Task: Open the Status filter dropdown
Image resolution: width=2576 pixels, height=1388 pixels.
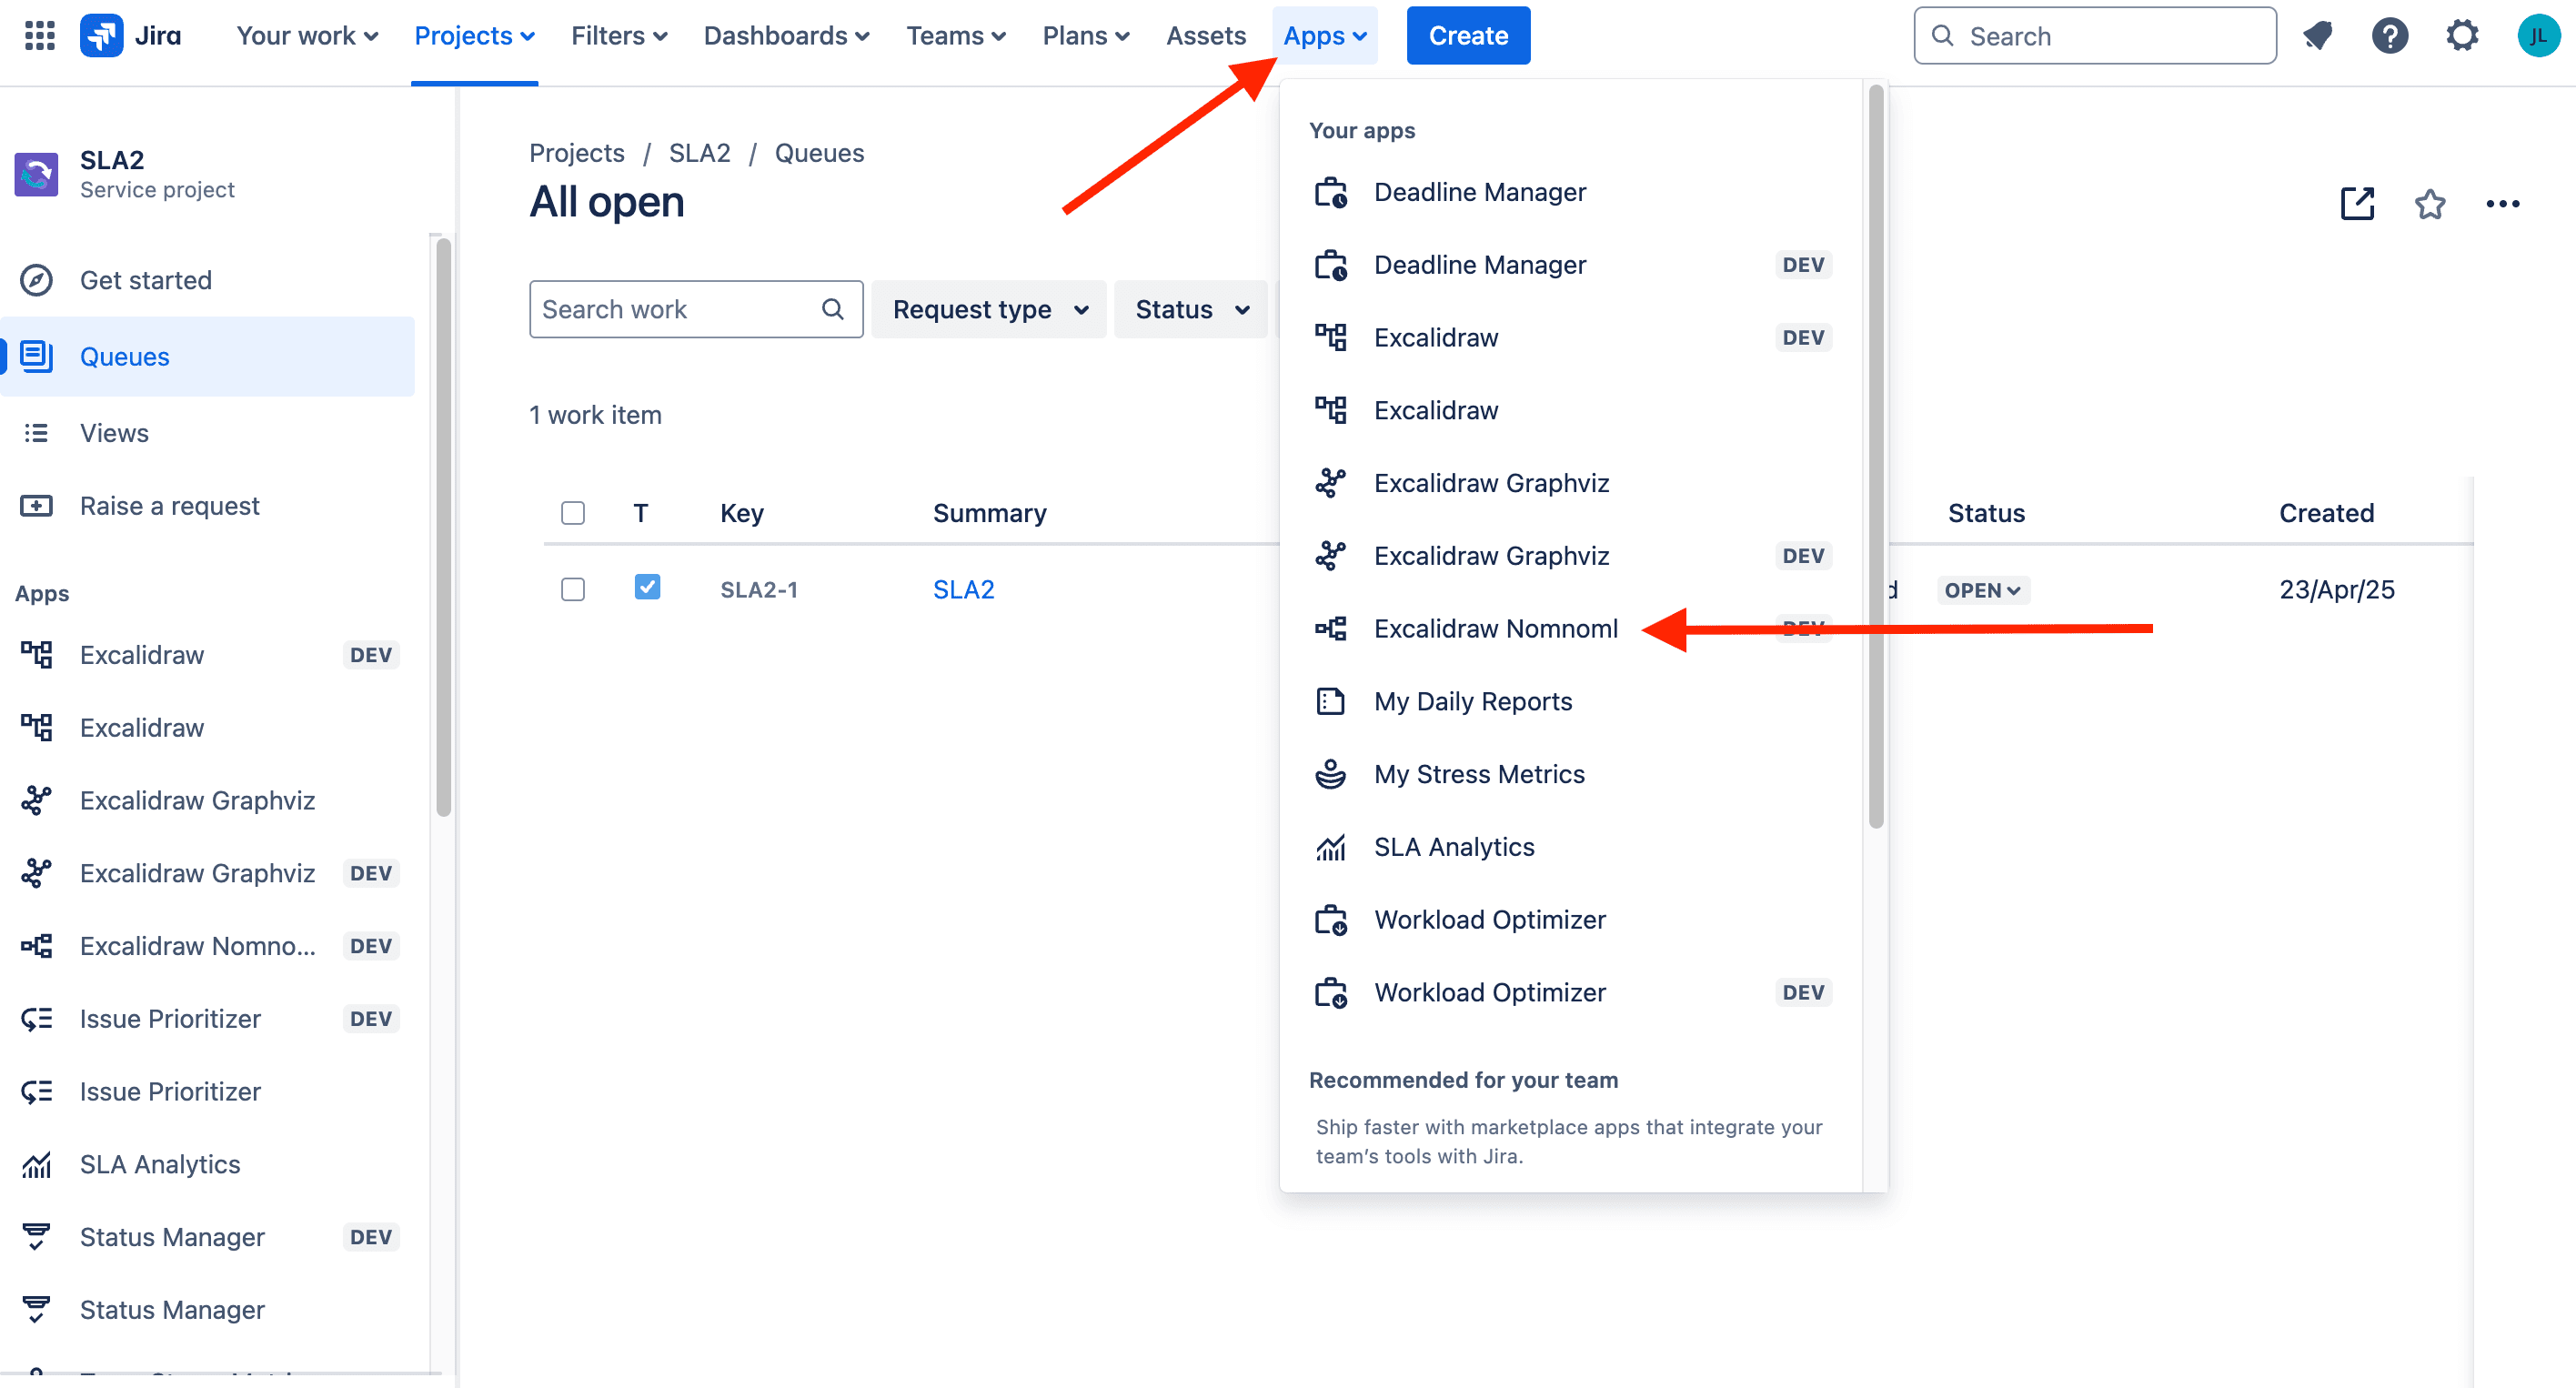Action: click(x=1191, y=309)
